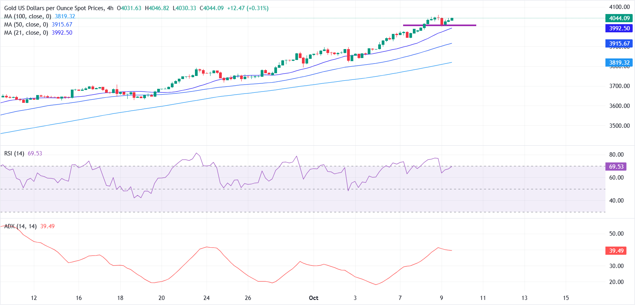Image resolution: width=635 pixels, height=305 pixels.
Task: Click the 50.00 ADX axis label
Action: coord(616,234)
